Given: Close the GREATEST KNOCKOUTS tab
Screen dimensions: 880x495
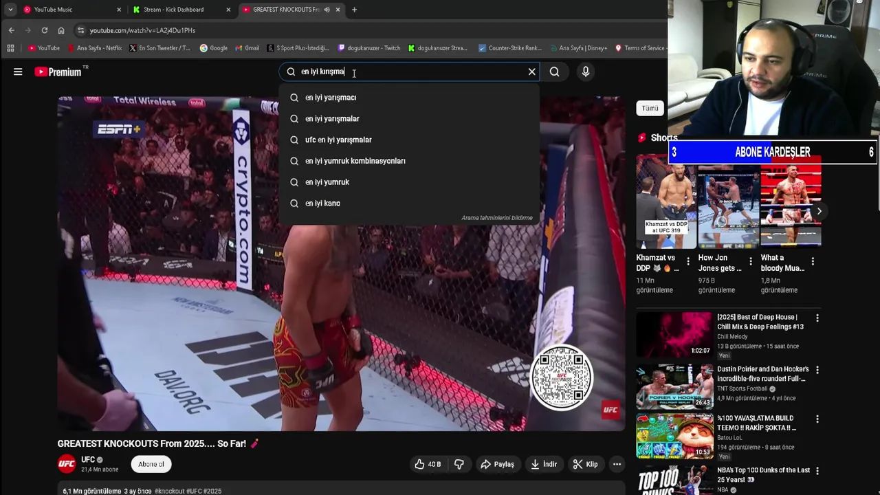Looking at the screenshot, I should pos(338,10).
